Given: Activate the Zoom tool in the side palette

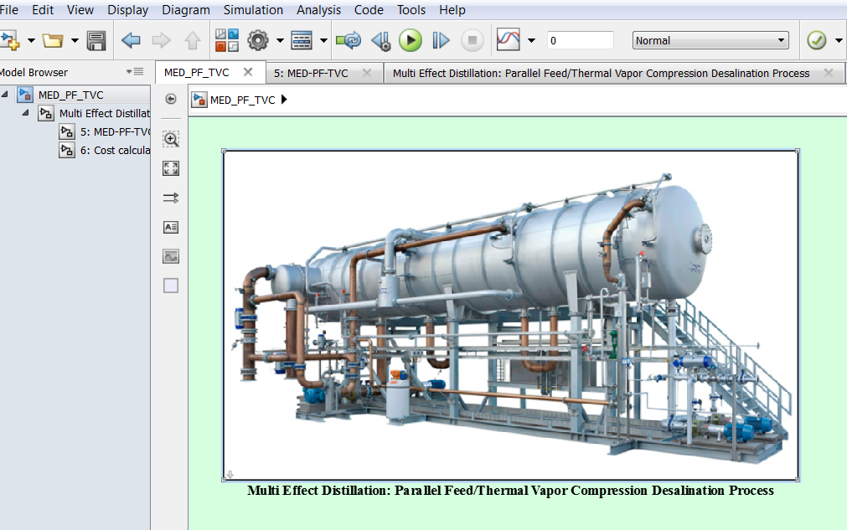Looking at the screenshot, I should tap(170, 139).
